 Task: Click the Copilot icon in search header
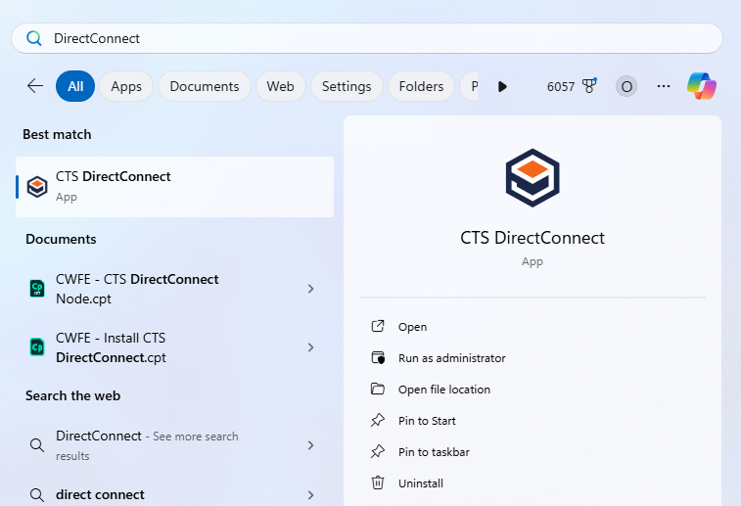click(701, 86)
